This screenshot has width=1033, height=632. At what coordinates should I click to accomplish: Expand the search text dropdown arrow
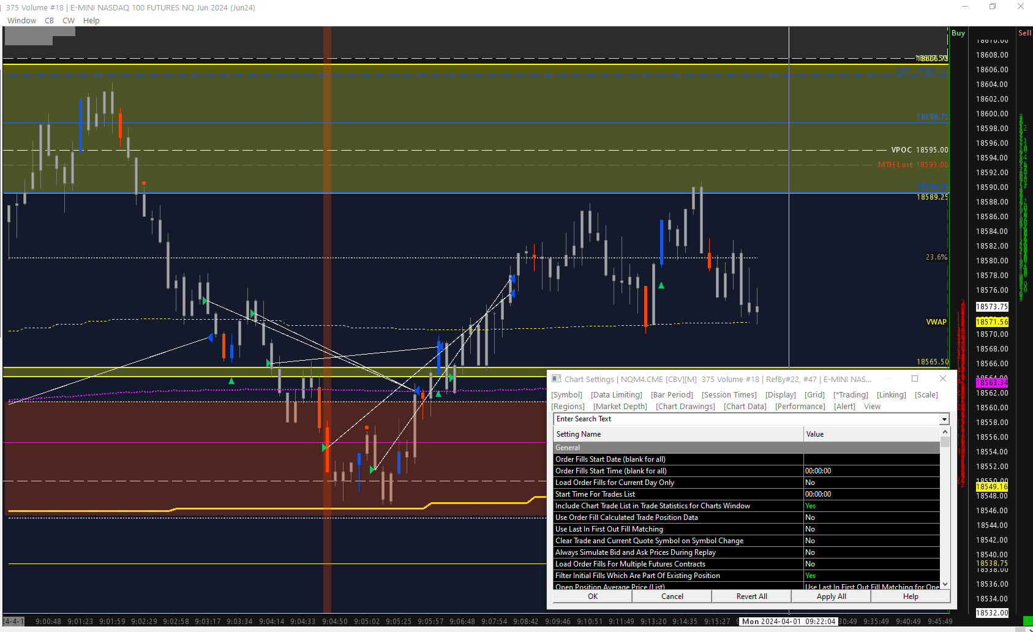[x=944, y=419]
